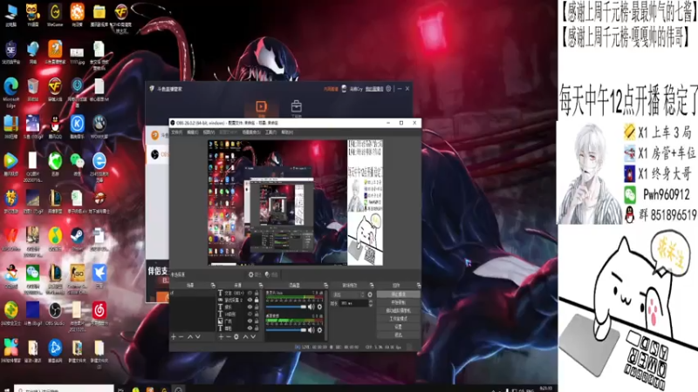This screenshot has width=698, height=392.
Task: Mute the 麦克风/Aux speaker icon in the mixer
Action: 311,307
